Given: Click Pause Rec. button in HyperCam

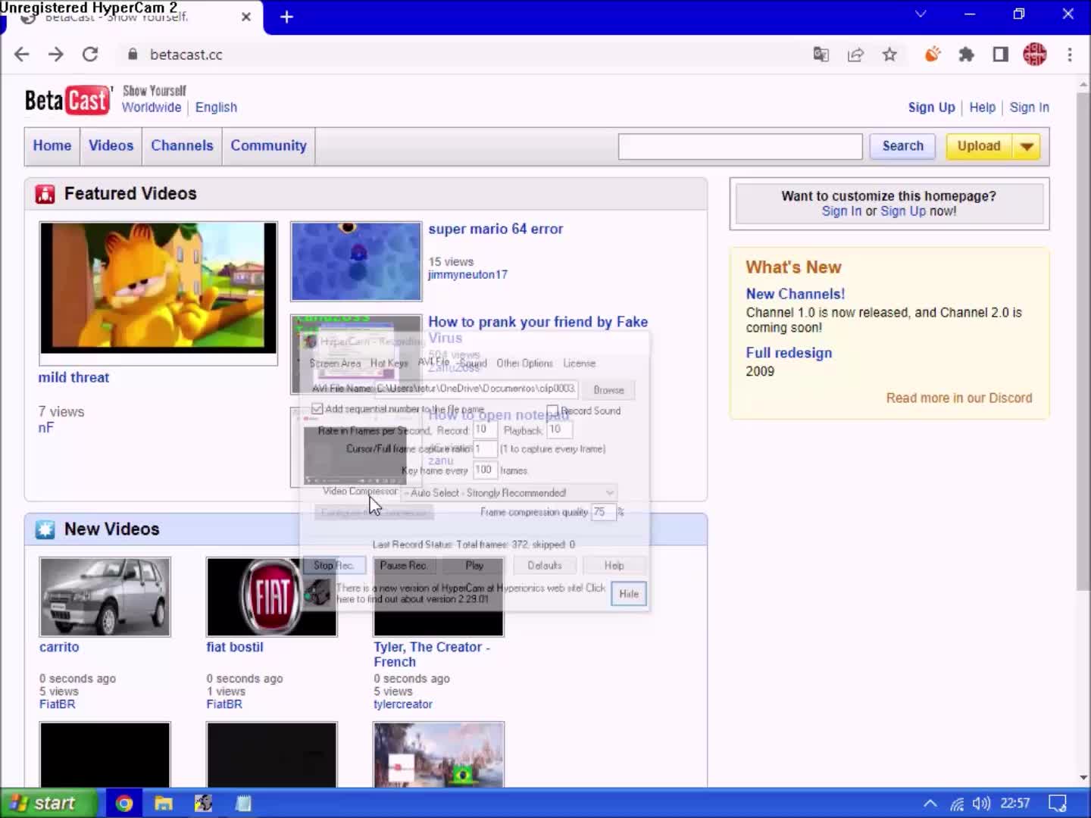Looking at the screenshot, I should click(403, 566).
